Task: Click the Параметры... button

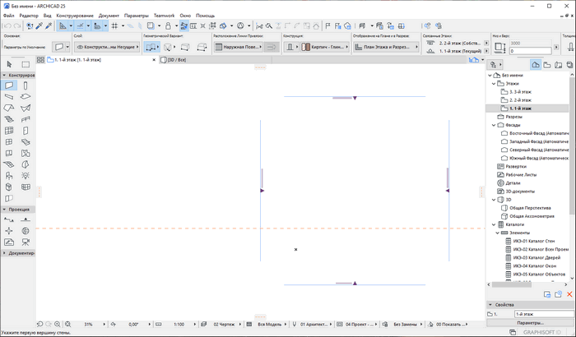Action: point(529,324)
